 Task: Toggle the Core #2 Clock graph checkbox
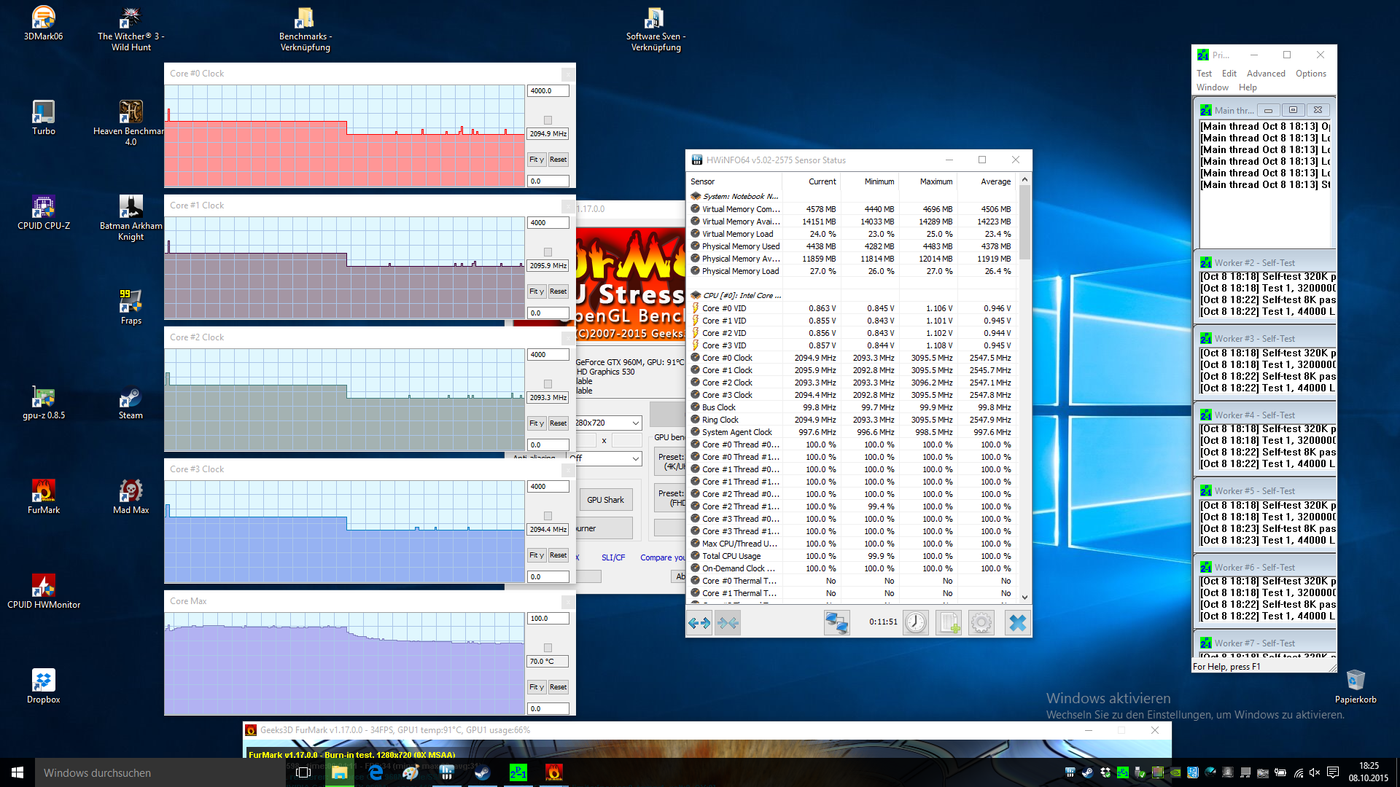(x=548, y=384)
